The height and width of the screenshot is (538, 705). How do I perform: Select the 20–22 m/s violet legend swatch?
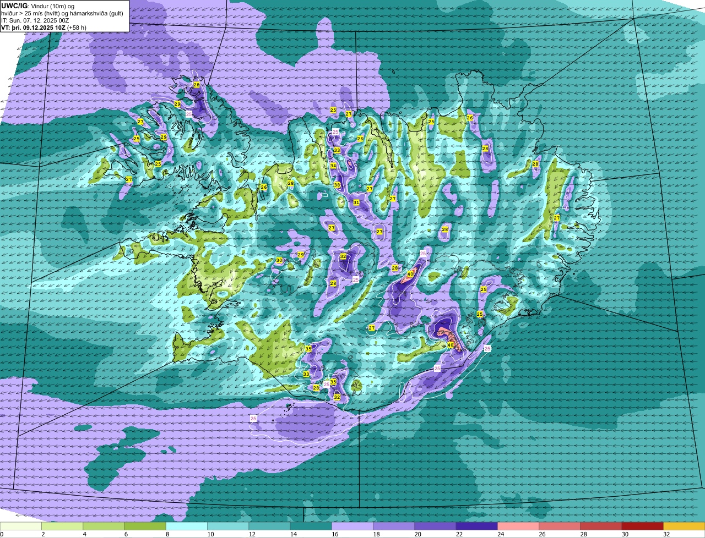pos(435,526)
